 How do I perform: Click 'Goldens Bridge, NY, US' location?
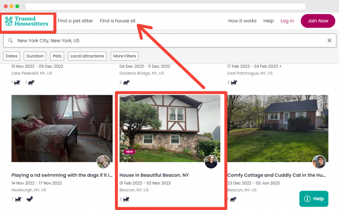pyautogui.click(x=142, y=73)
